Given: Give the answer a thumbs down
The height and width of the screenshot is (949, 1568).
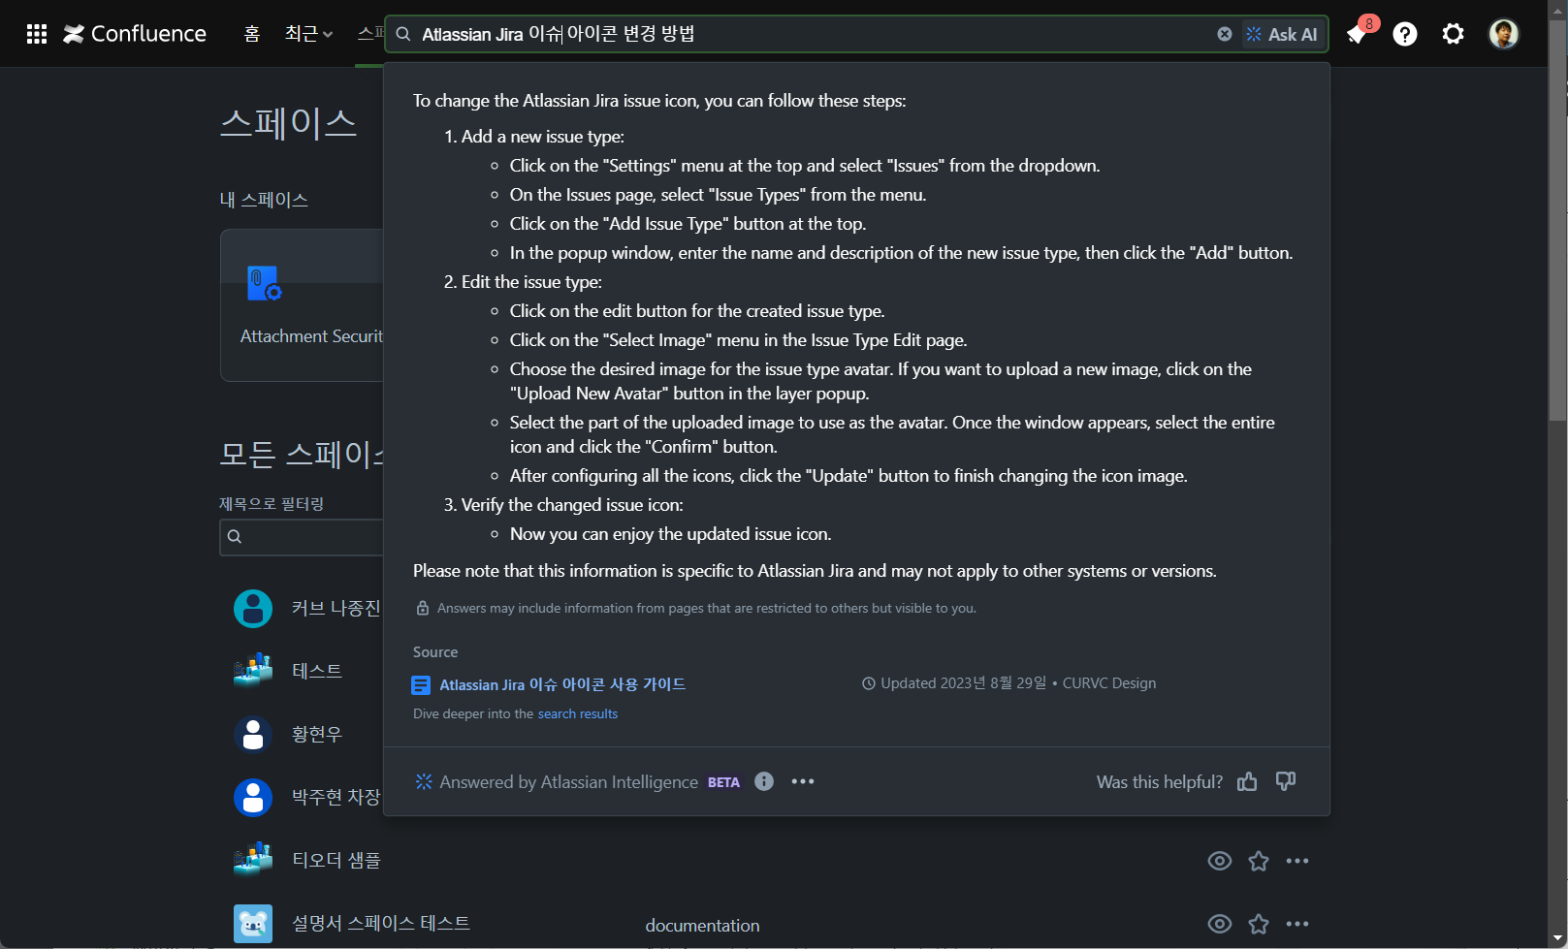Looking at the screenshot, I should [x=1286, y=781].
